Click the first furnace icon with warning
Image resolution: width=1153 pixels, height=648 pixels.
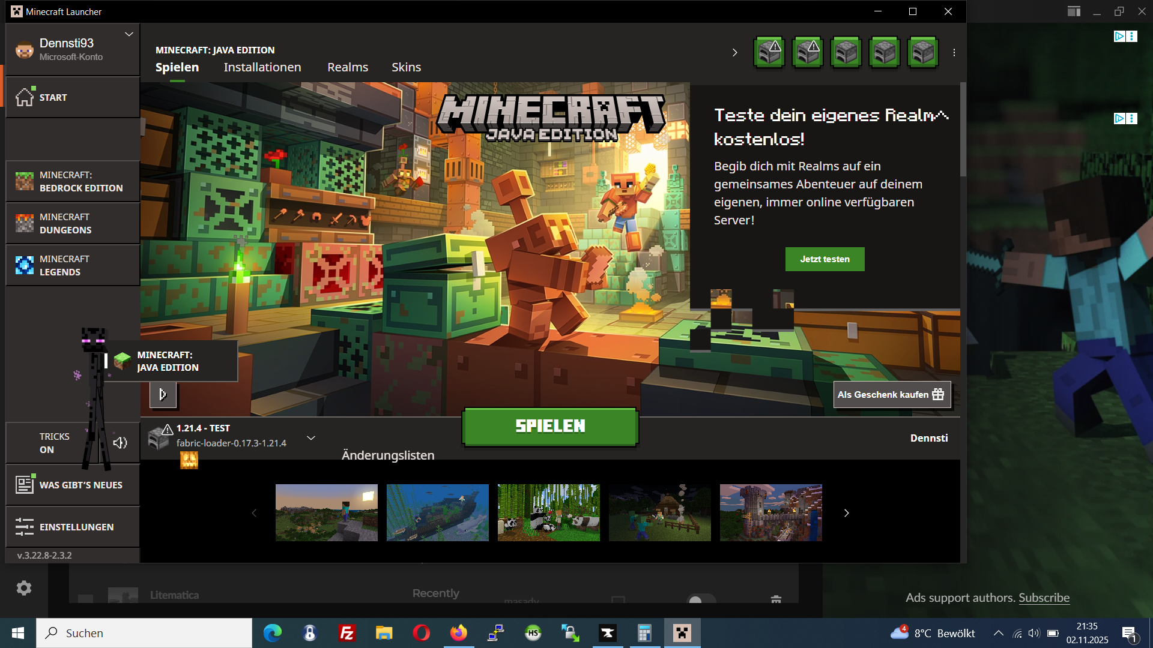pos(769,53)
